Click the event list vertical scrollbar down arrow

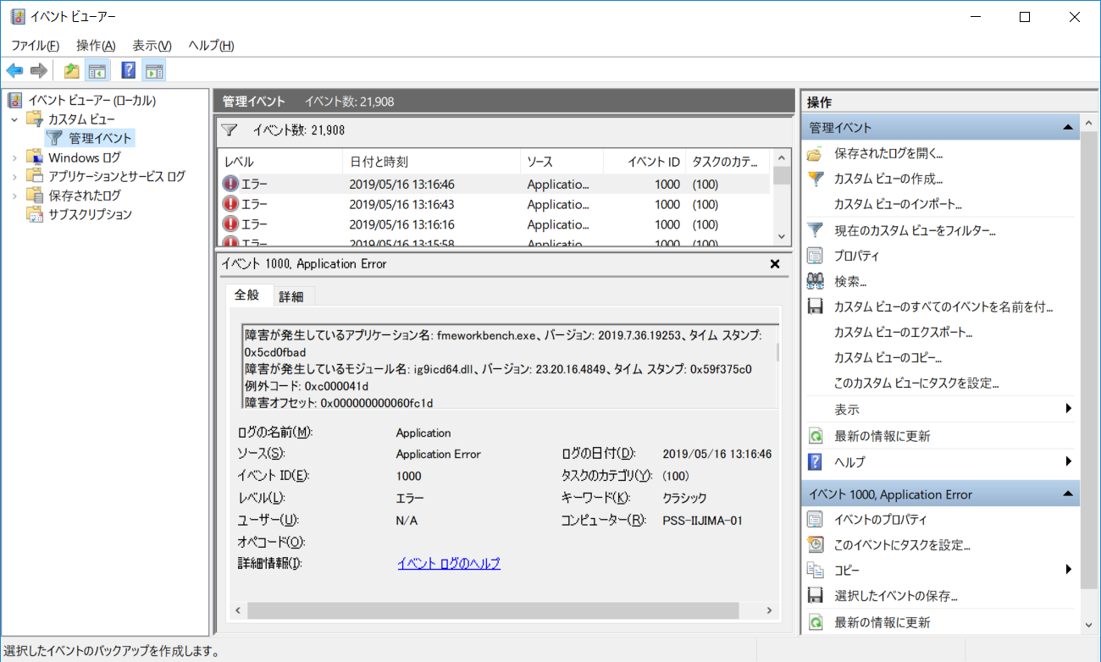[782, 236]
